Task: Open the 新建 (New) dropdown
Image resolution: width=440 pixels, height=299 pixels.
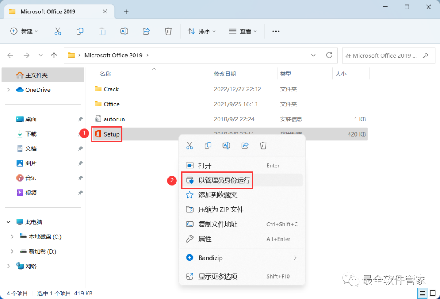Action: [x=24, y=31]
